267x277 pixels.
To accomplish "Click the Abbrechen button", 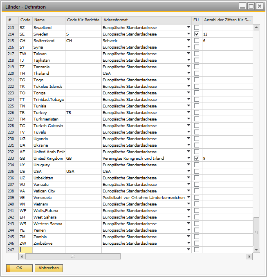I will click(x=49, y=268).
